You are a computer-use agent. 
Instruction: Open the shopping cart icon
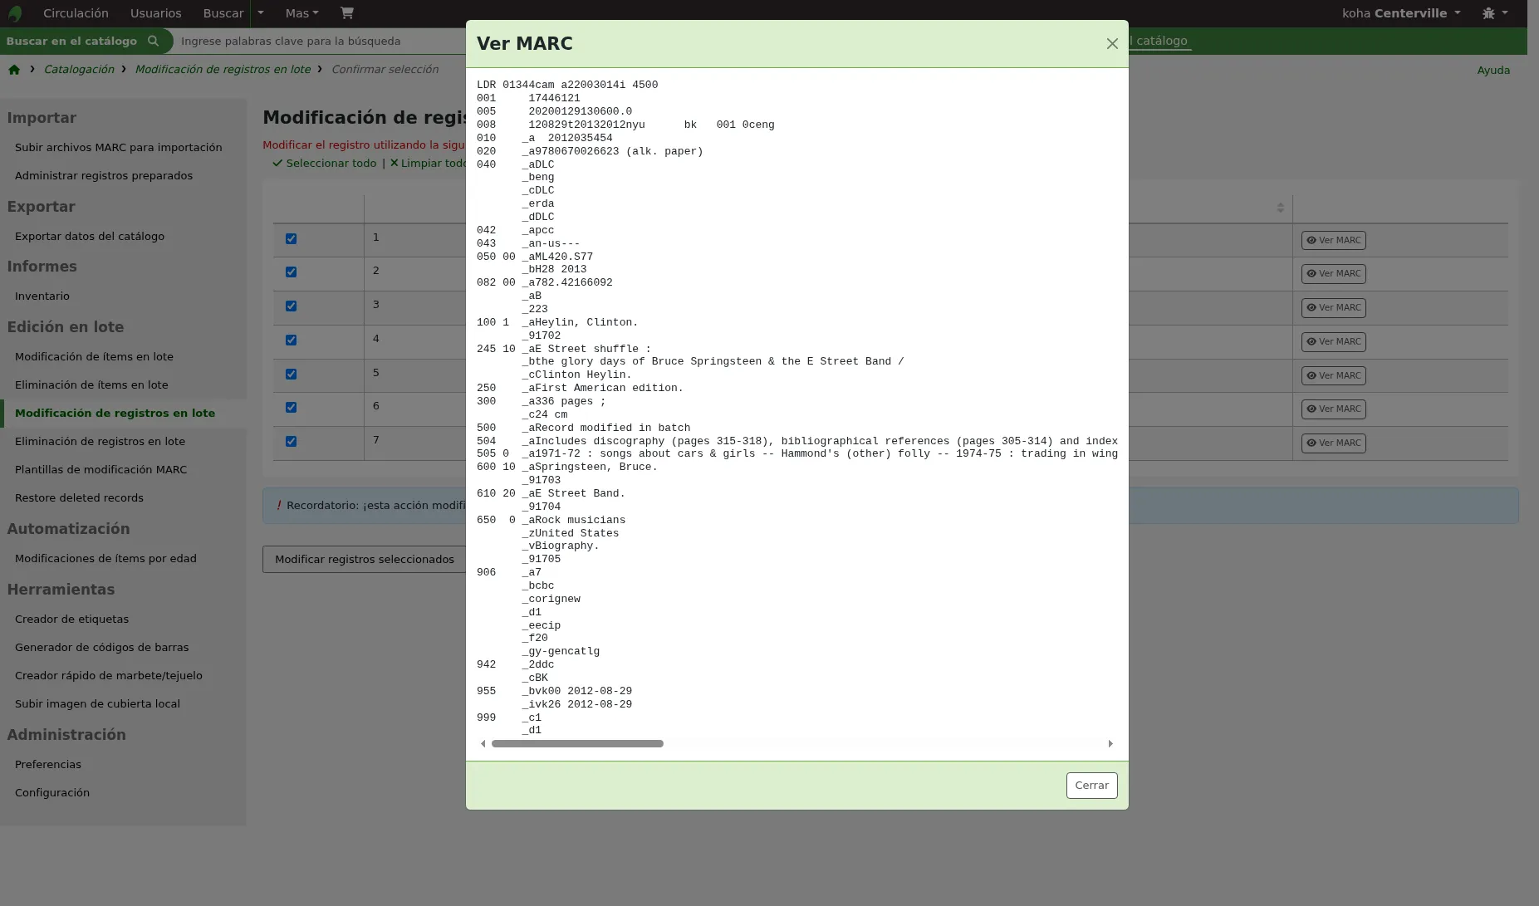346,13
